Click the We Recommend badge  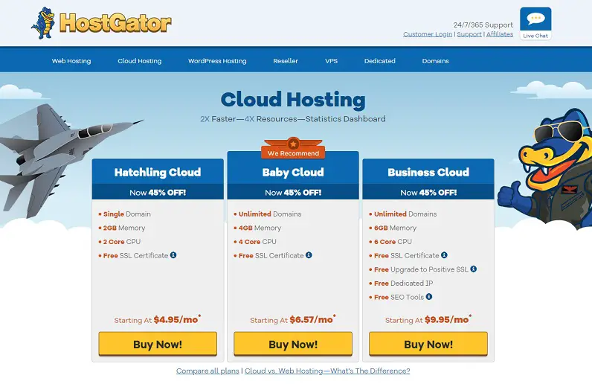[x=293, y=148]
